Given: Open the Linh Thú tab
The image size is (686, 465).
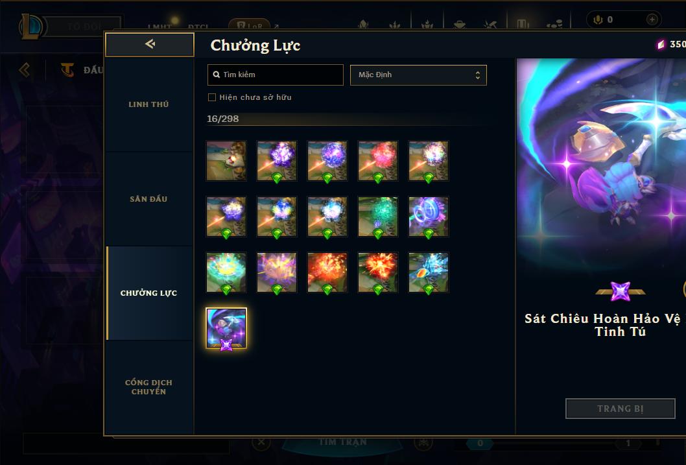Looking at the screenshot, I should click(148, 104).
